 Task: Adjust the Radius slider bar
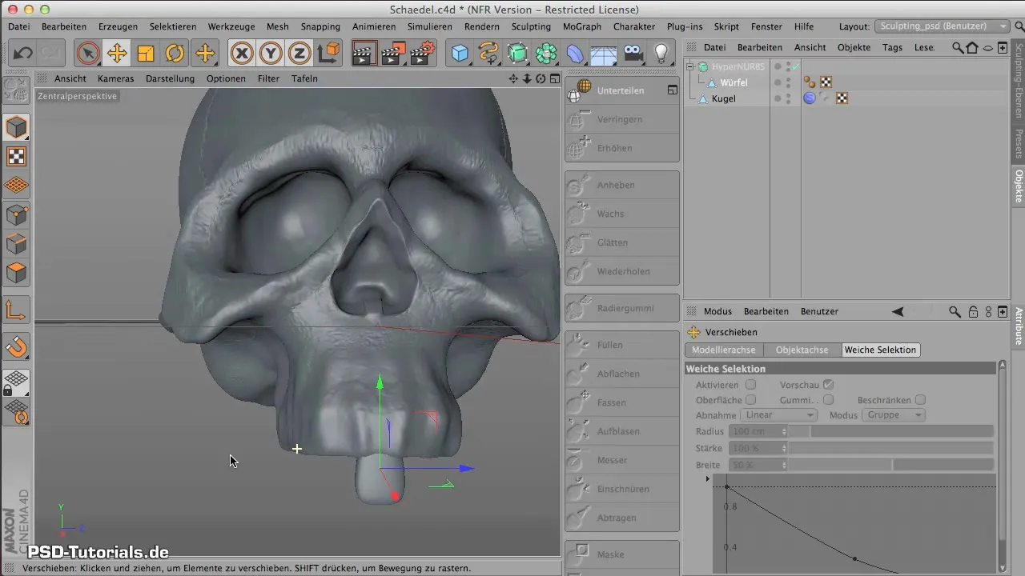tap(891, 431)
